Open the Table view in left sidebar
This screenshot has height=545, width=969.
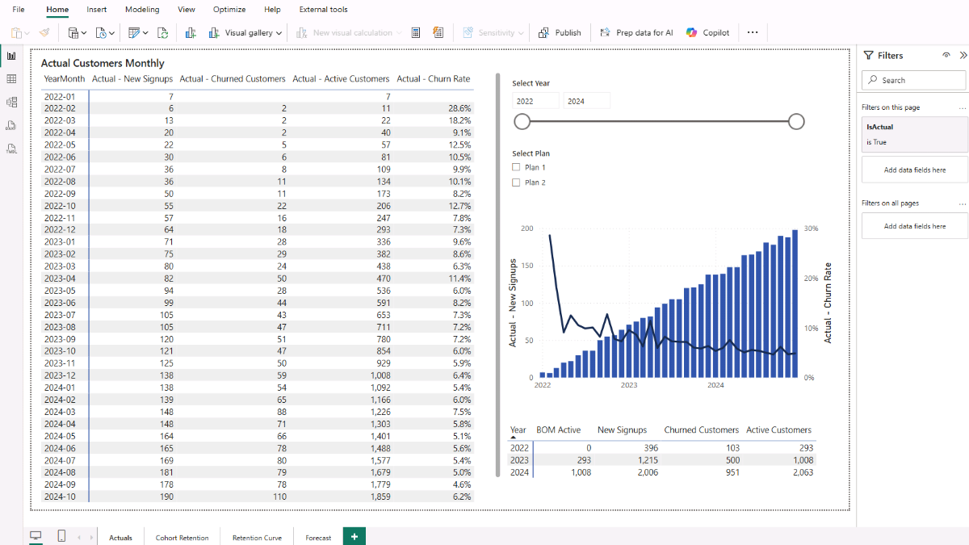point(11,79)
